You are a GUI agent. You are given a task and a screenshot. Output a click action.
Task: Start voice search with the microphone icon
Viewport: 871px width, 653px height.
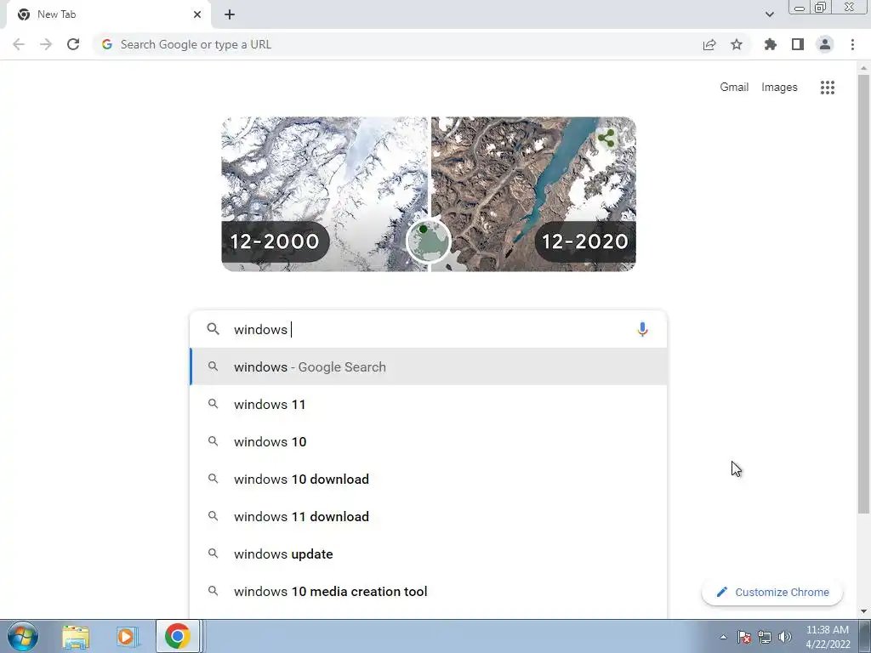(x=642, y=329)
